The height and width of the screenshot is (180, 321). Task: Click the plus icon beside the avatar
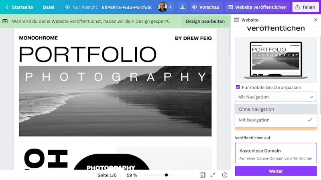[171, 7]
